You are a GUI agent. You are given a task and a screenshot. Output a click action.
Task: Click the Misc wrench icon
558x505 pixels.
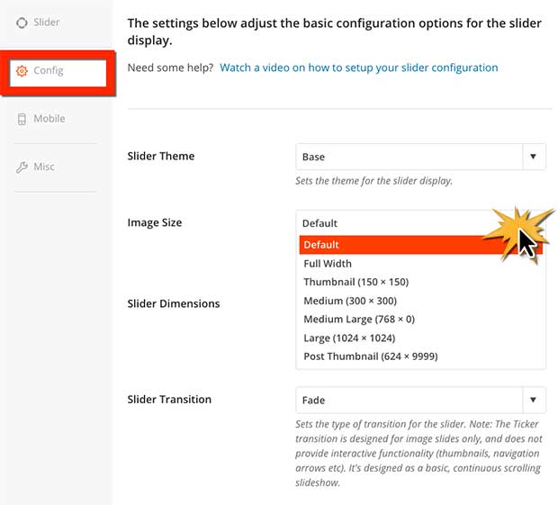tap(22, 167)
